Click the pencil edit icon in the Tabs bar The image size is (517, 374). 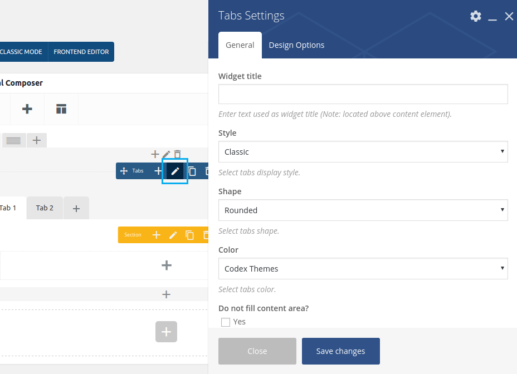(175, 171)
